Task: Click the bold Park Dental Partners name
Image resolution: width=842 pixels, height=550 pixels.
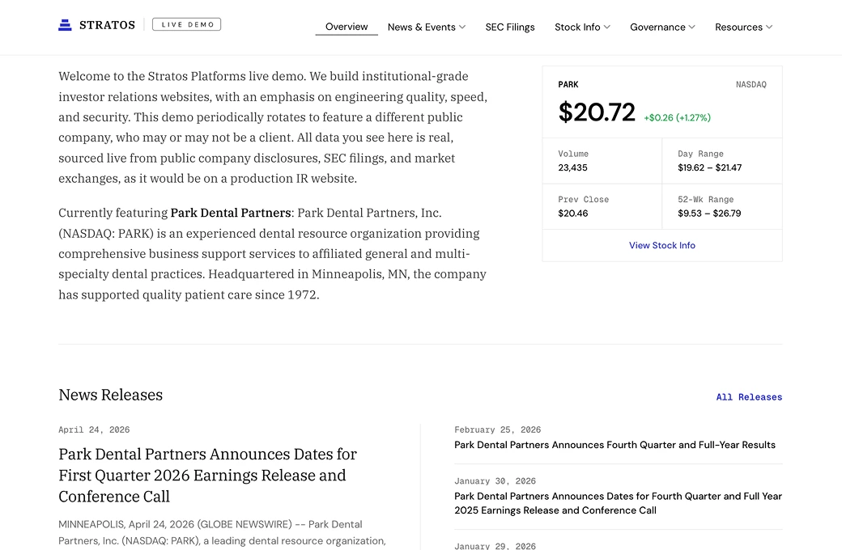Action: pyautogui.click(x=231, y=213)
